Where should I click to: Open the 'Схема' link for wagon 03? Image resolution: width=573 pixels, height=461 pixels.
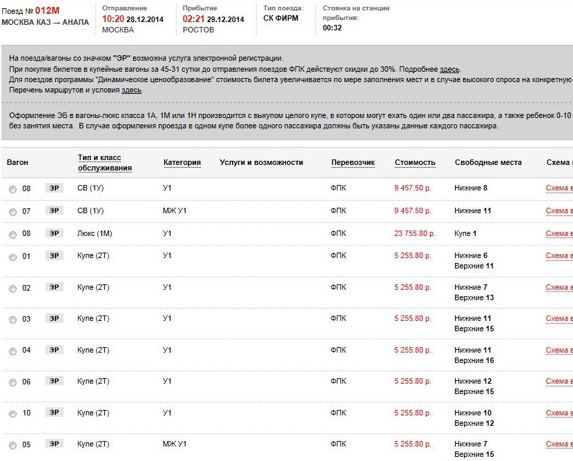(559, 319)
